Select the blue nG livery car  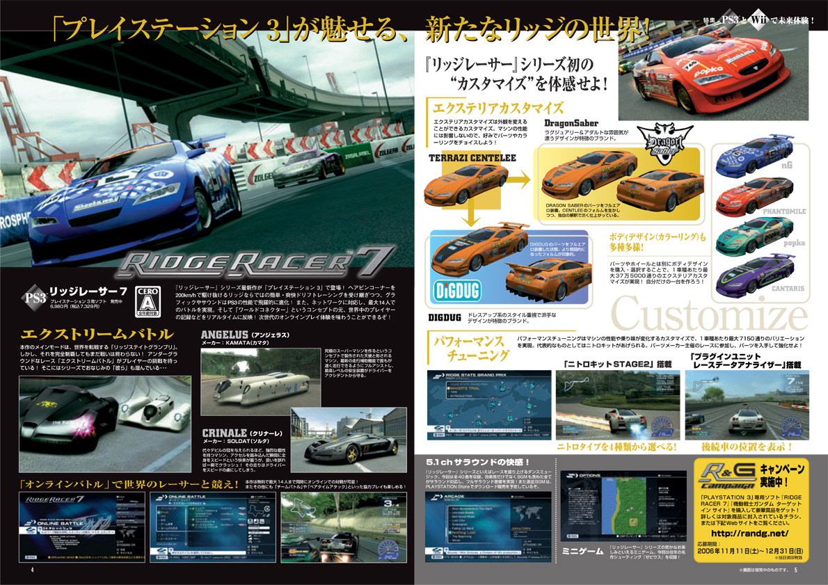pyautogui.click(x=754, y=155)
